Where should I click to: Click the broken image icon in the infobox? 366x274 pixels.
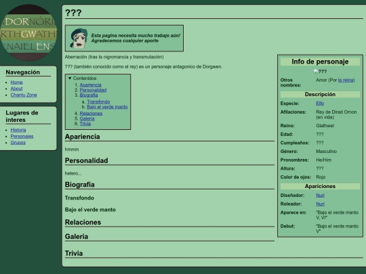click(x=316, y=72)
